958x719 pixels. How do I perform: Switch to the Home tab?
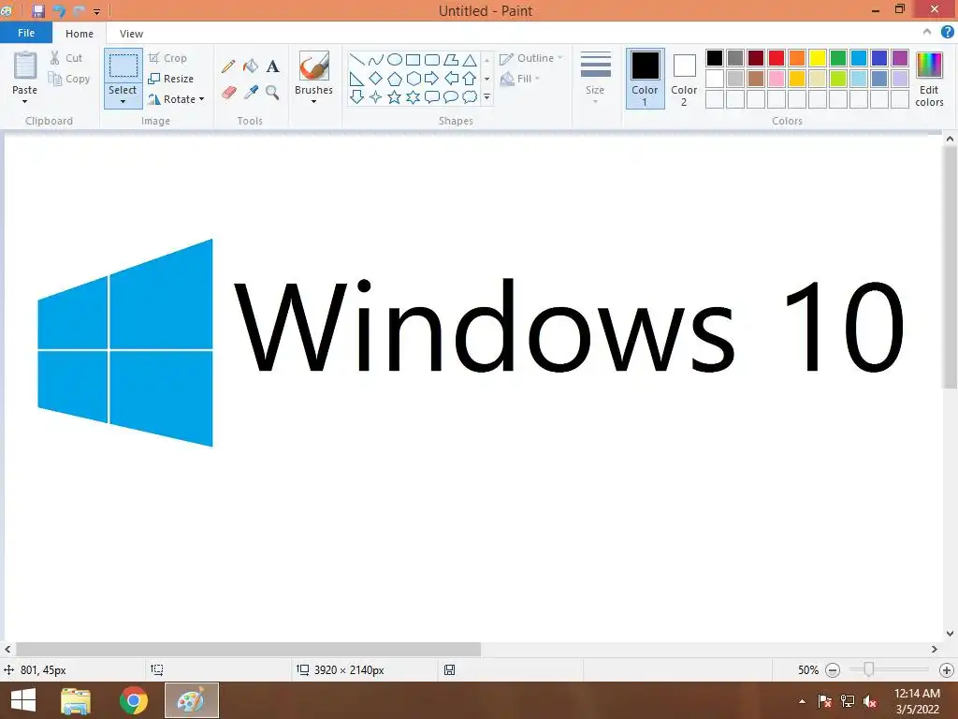(x=80, y=34)
